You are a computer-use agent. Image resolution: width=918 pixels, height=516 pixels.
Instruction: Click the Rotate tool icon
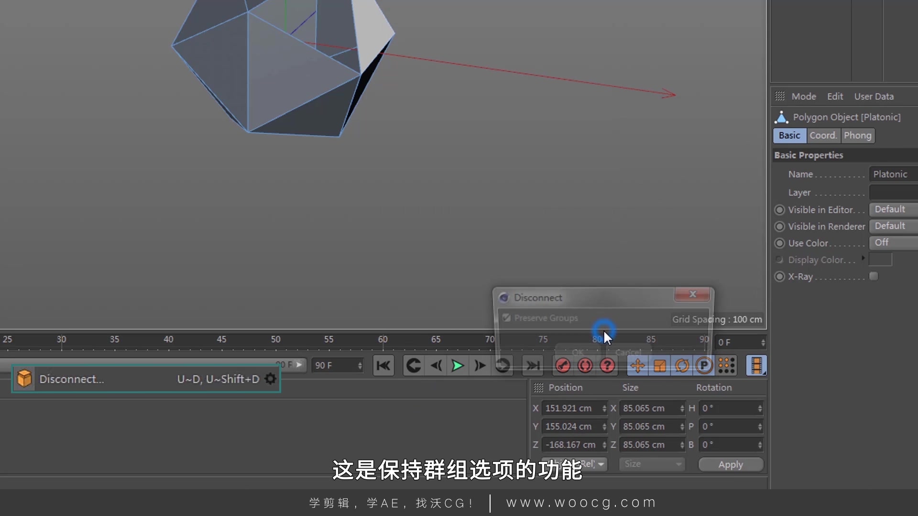[x=681, y=365]
